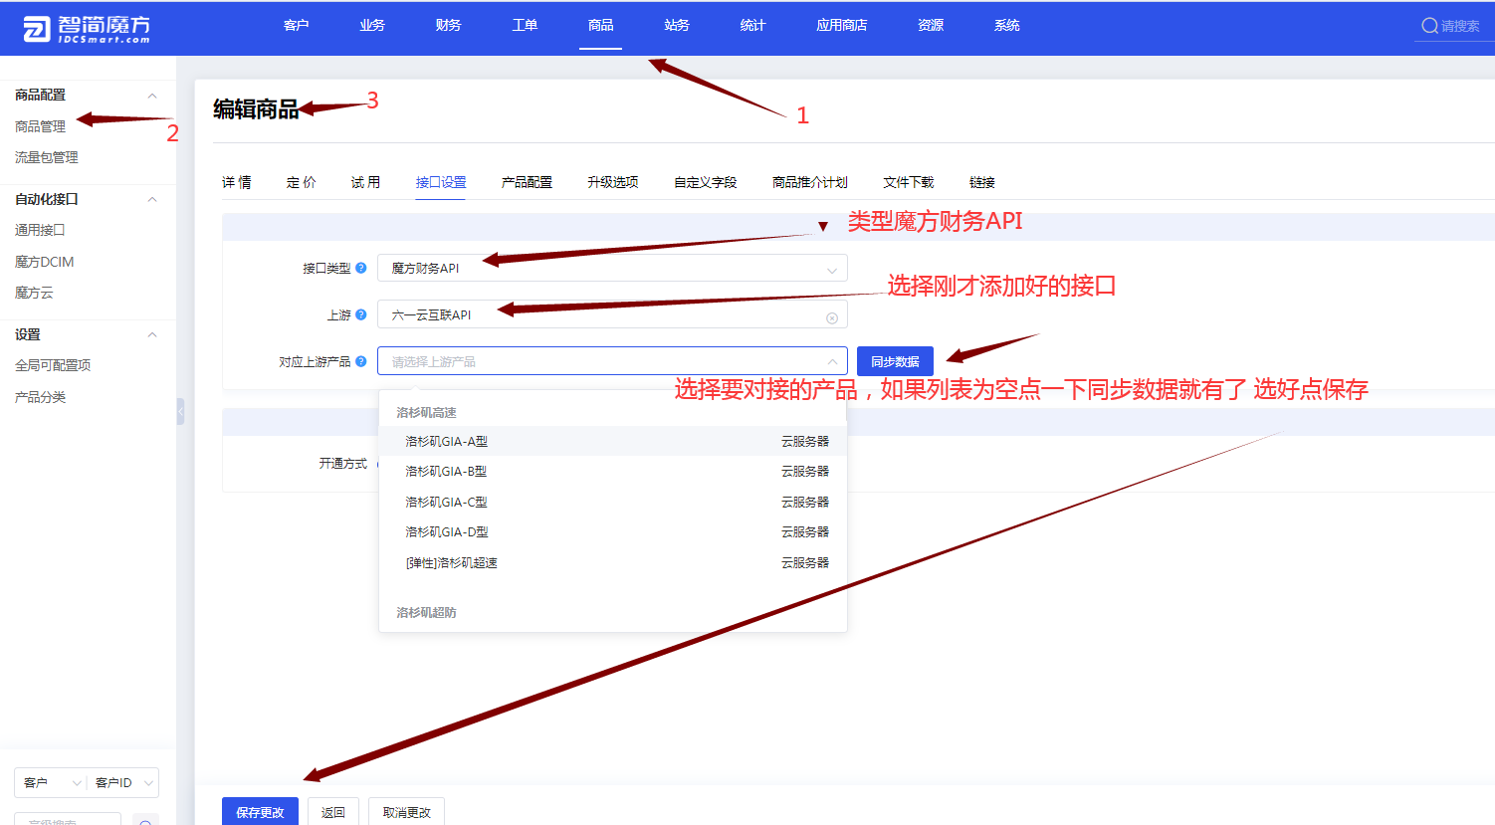Select [弹性]洛杉矶超速 from the list
This screenshot has height=825, width=1495.
click(x=613, y=562)
